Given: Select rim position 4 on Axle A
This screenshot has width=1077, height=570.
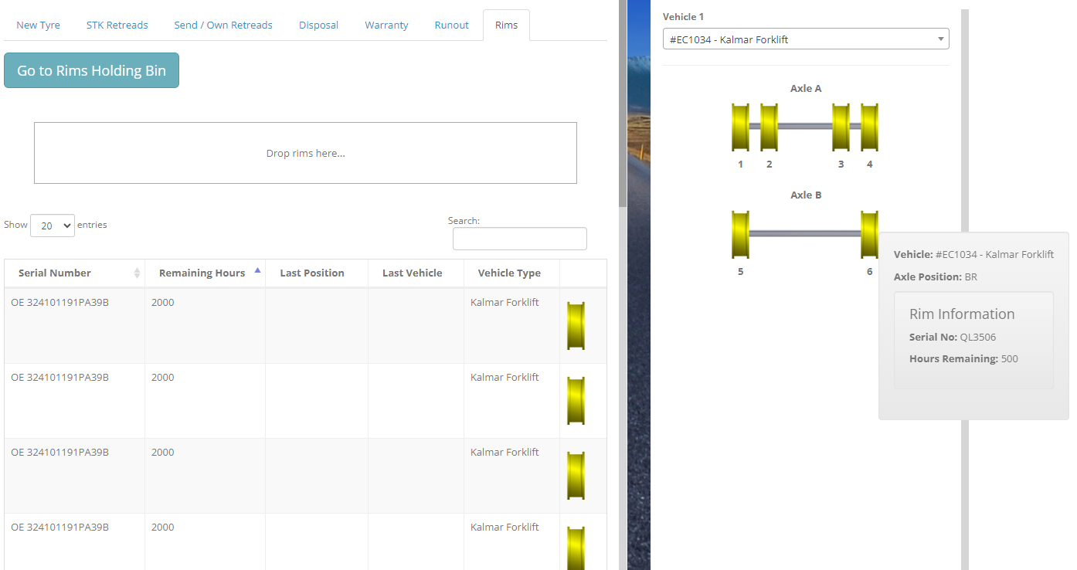Looking at the screenshot, I should [869, 127].
